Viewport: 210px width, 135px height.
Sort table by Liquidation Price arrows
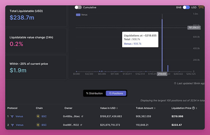pyautogui.click(x=196, y=108)
